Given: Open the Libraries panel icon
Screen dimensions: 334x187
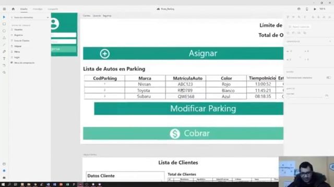Looking at the screenshot, I should (x=4, y=164).
